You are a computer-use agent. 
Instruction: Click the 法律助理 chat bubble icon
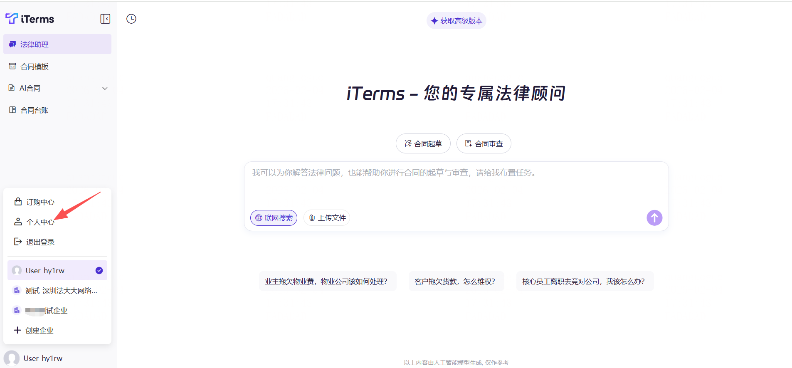point(12,44)
